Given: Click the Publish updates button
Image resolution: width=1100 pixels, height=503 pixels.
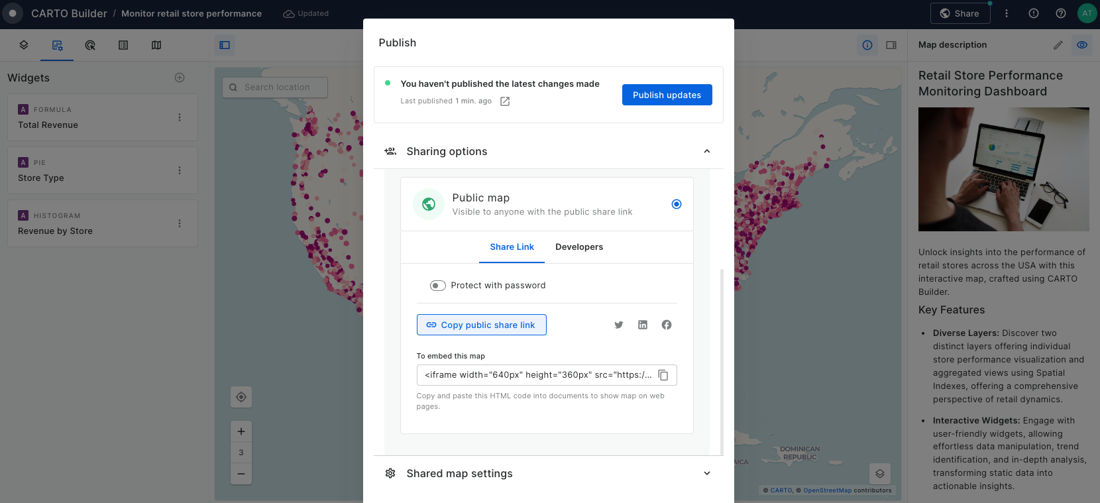Looking at the screenshot, I should (667, 95).
